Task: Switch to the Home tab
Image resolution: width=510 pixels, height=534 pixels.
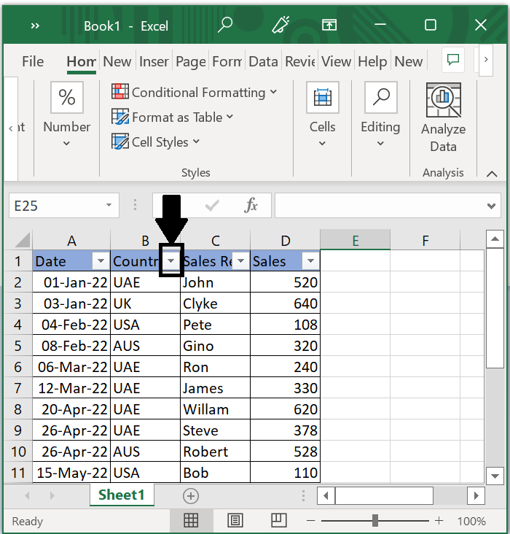Action: point(82,61)
